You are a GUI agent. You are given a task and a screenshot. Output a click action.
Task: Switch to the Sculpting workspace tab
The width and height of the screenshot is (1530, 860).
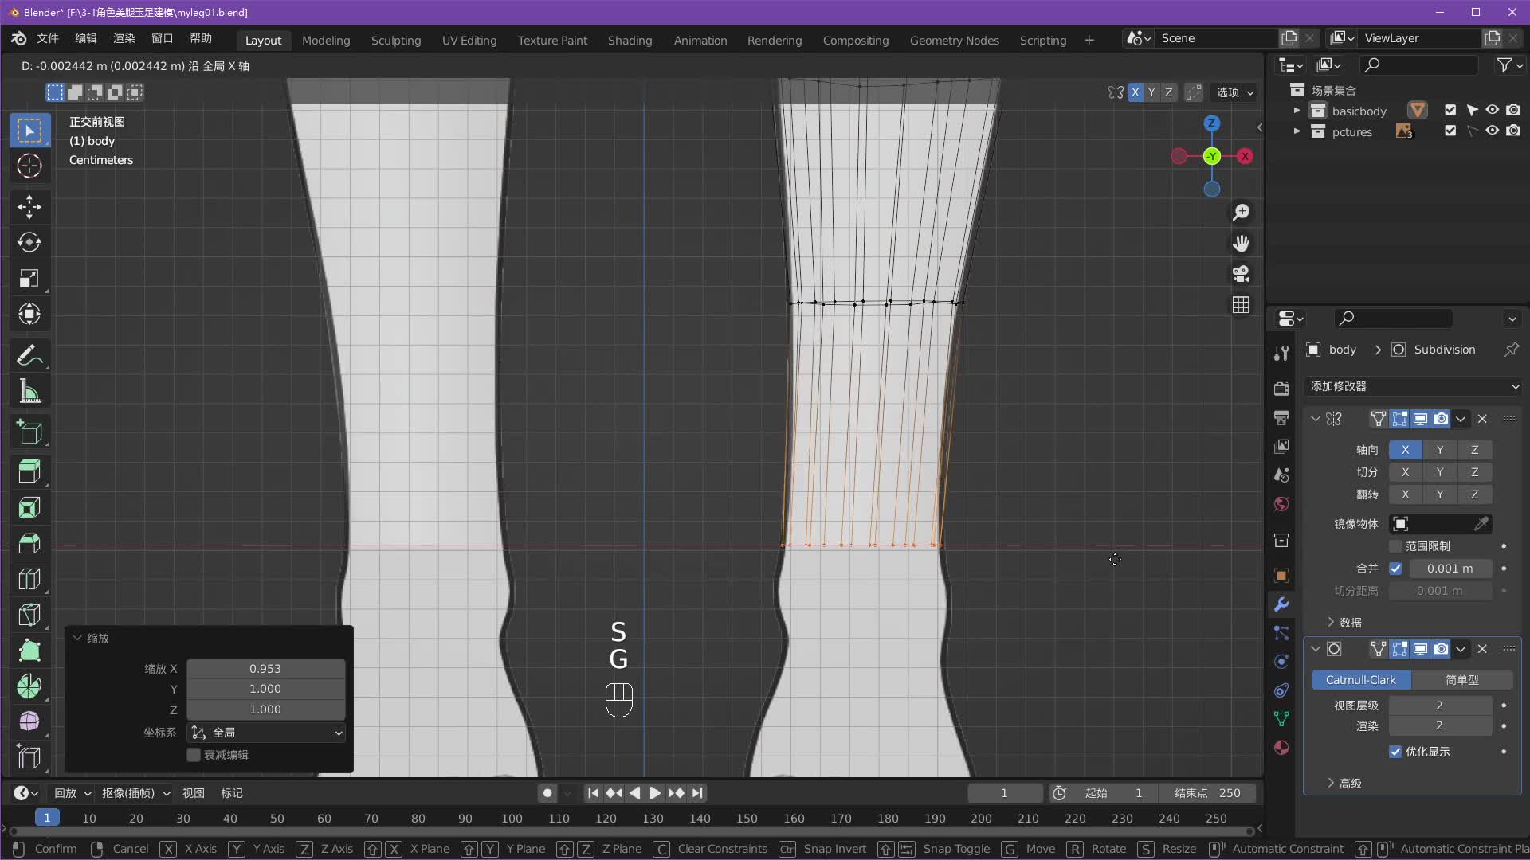pyautogui.click(x=395, y=40)
